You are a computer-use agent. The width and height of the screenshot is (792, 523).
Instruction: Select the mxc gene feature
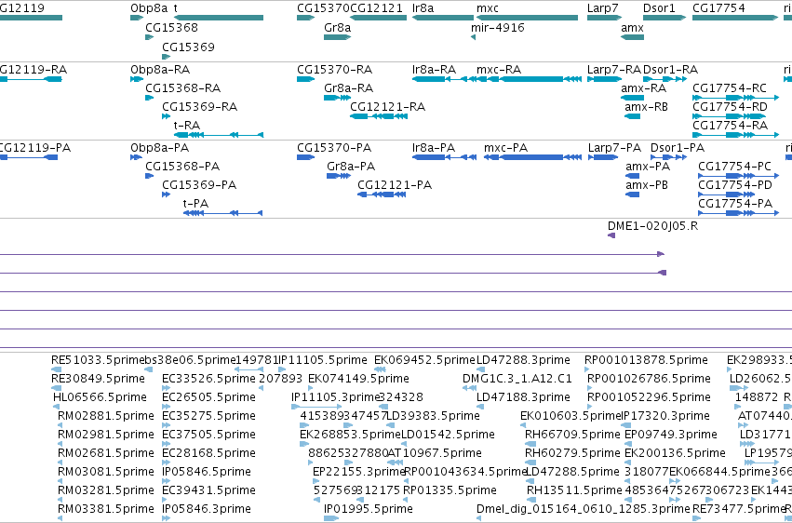pyautogui.click(x=527, y=18)
